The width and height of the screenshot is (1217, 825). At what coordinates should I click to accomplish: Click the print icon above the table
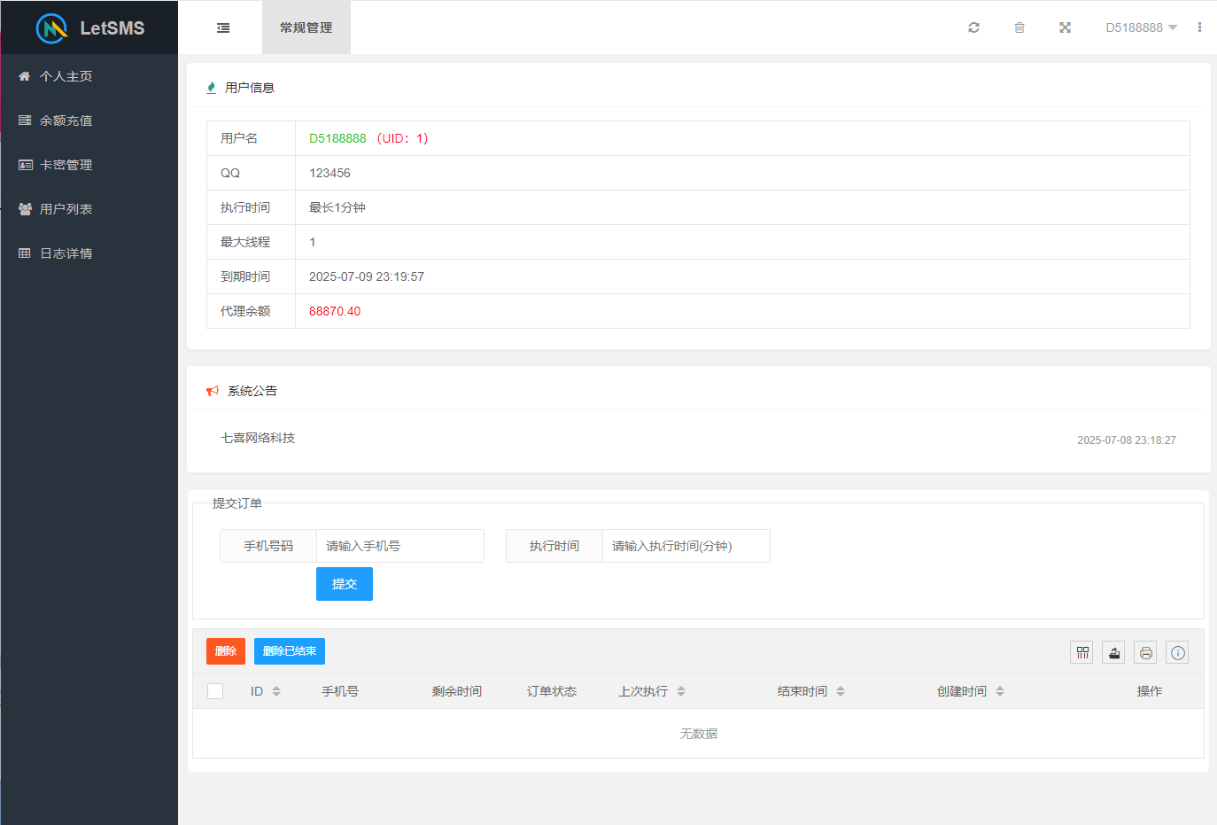(x=1145, y=652)
